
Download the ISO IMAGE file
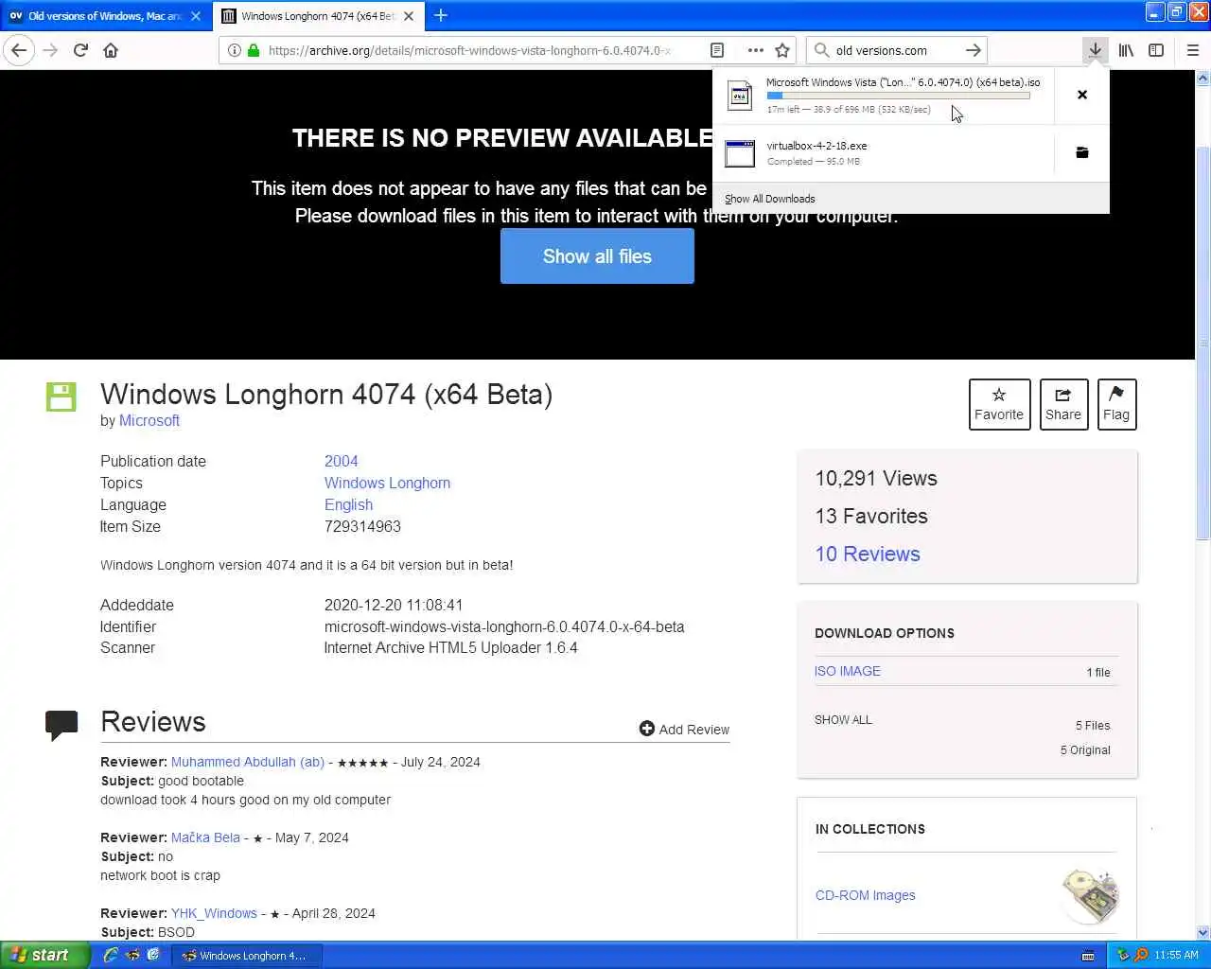pos(847,671)
